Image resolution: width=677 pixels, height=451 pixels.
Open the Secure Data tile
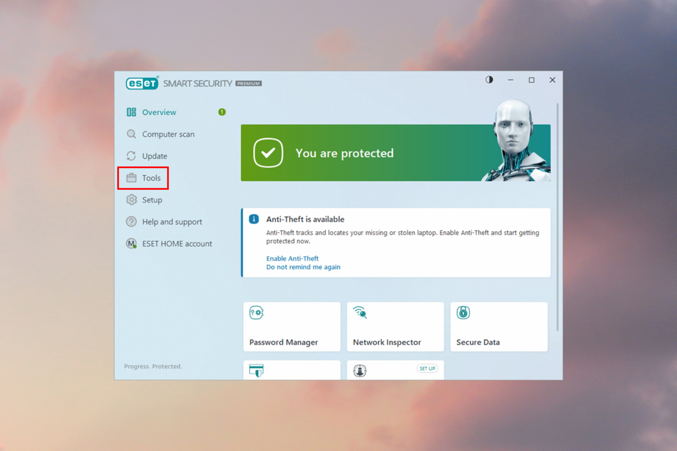(x=499, y=327)
